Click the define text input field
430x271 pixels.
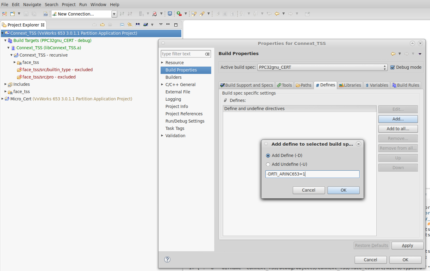point(312,174)
